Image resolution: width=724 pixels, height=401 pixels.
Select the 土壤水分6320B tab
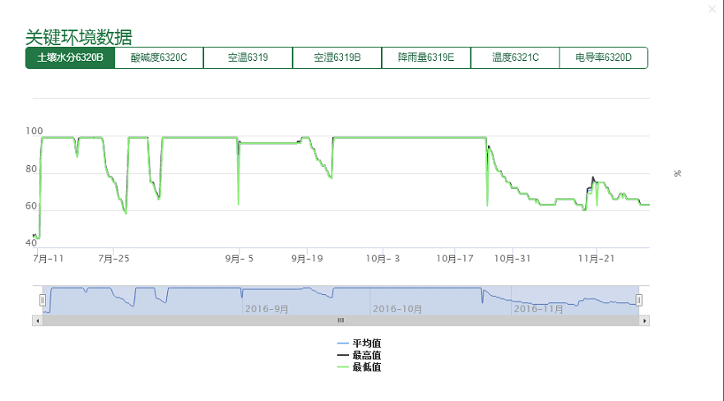tap(70, 58)
